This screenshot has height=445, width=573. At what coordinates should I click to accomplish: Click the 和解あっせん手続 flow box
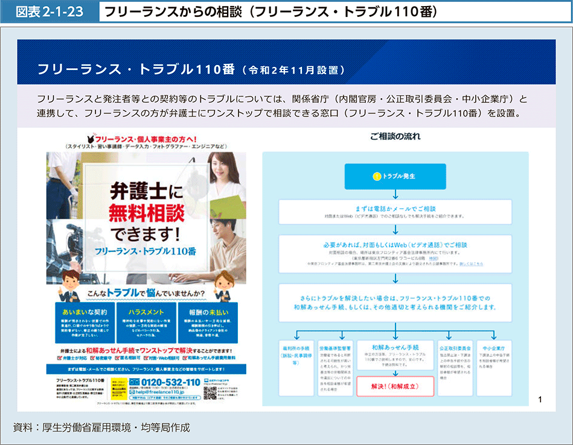[395, 356]
